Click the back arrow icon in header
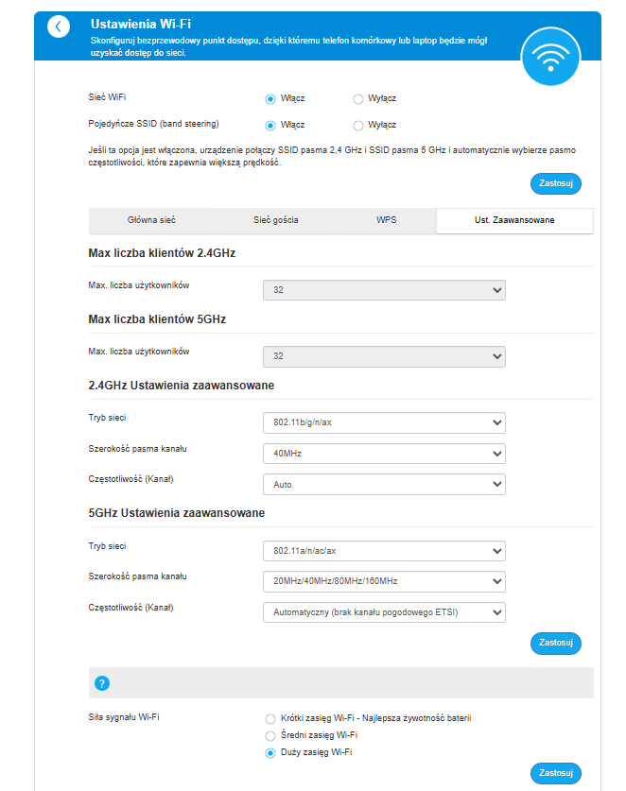The image size is (626, 791). [x=59, y=26]
